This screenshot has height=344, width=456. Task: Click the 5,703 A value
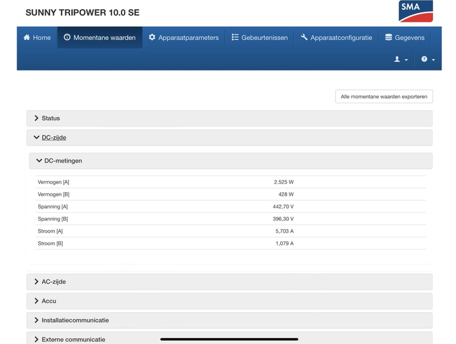284,231
